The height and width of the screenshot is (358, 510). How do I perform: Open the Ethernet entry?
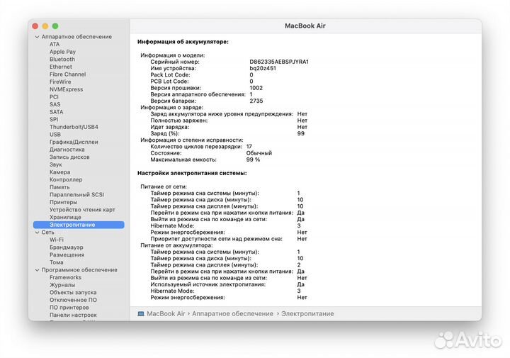coord(61,67)
